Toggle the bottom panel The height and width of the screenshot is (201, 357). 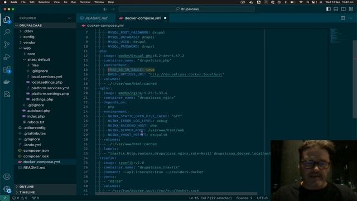pyautogui.click(x=336, y=9)
